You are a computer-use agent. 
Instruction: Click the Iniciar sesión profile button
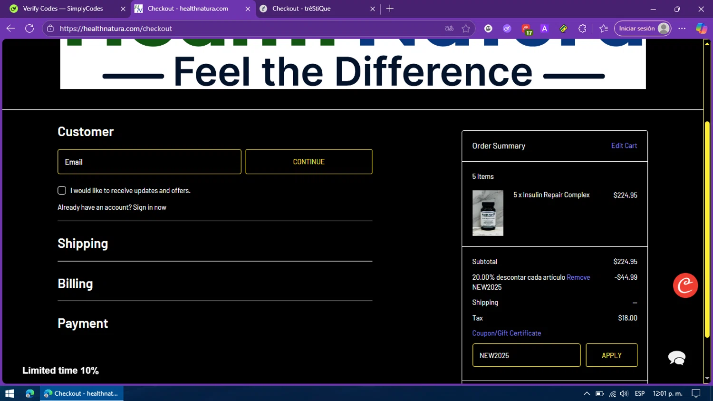pos(643,29)
